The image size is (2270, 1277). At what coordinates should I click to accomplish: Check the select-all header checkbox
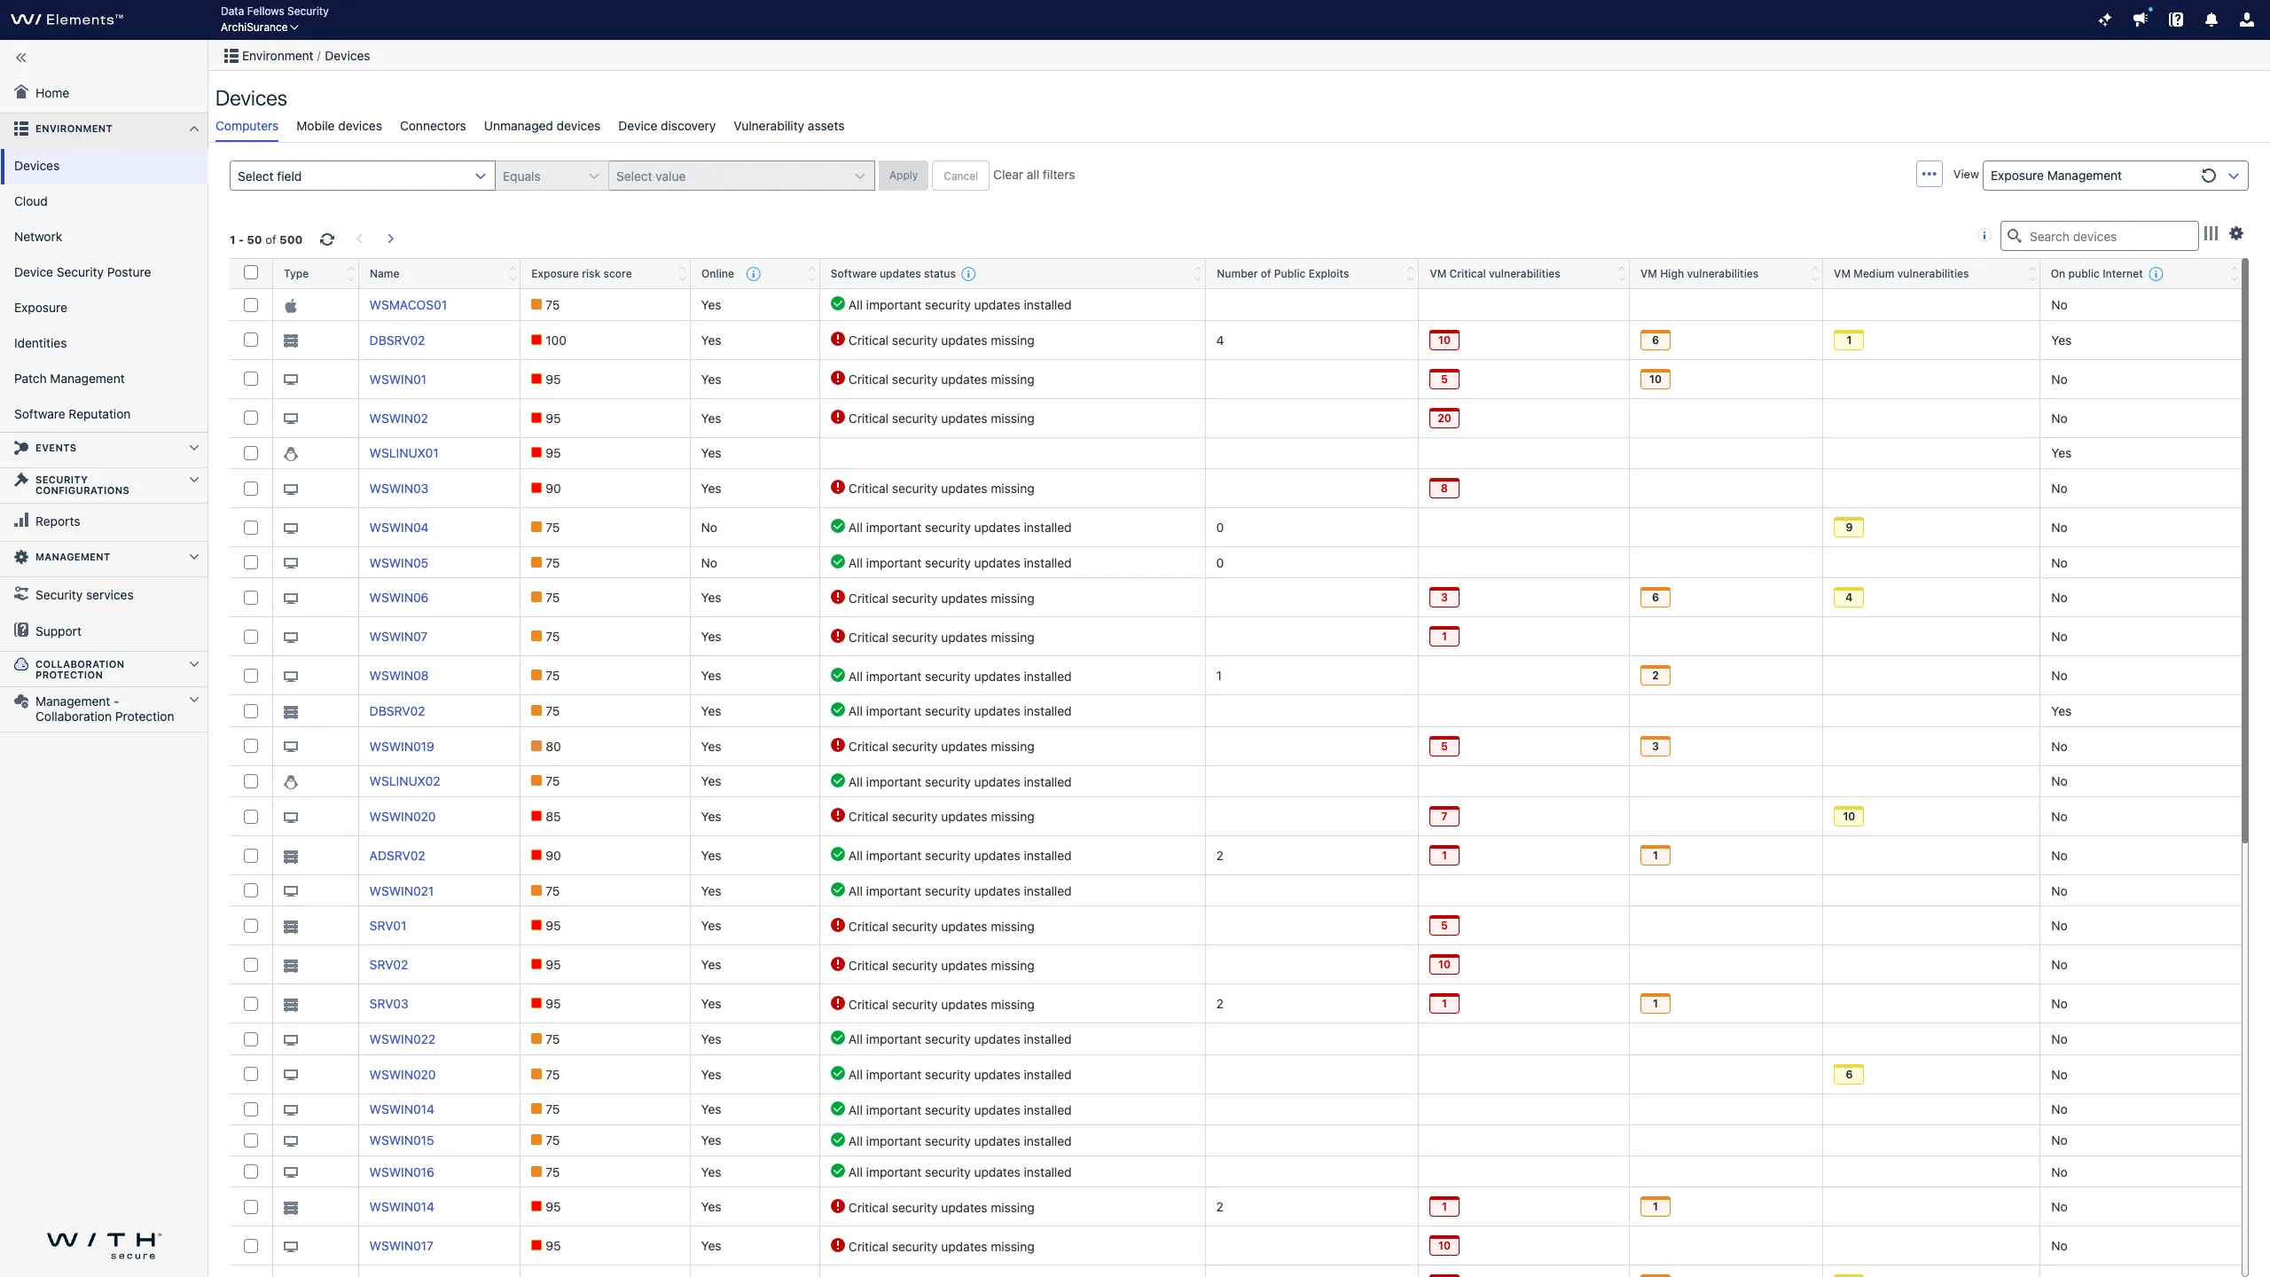pos(251,273)
